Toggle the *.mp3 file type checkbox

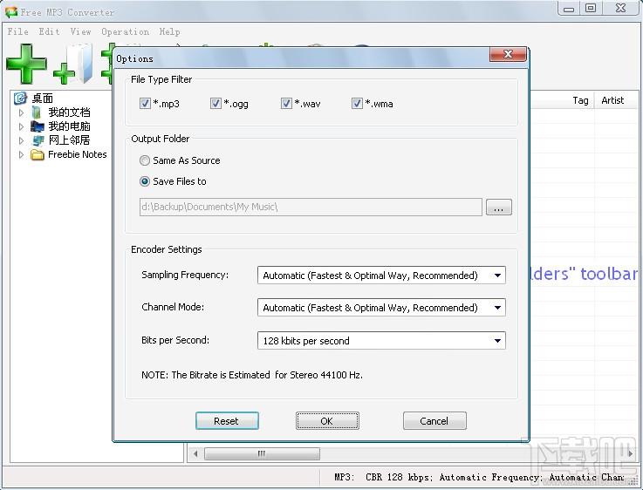pos(145,103)
